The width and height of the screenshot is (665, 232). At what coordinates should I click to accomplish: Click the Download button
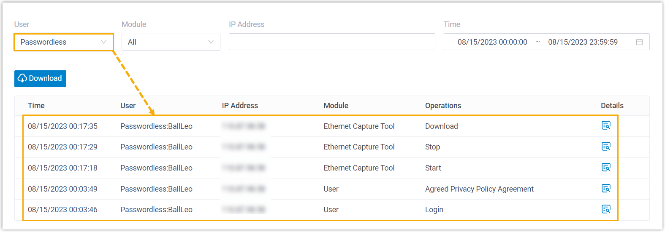coord(40,79)
